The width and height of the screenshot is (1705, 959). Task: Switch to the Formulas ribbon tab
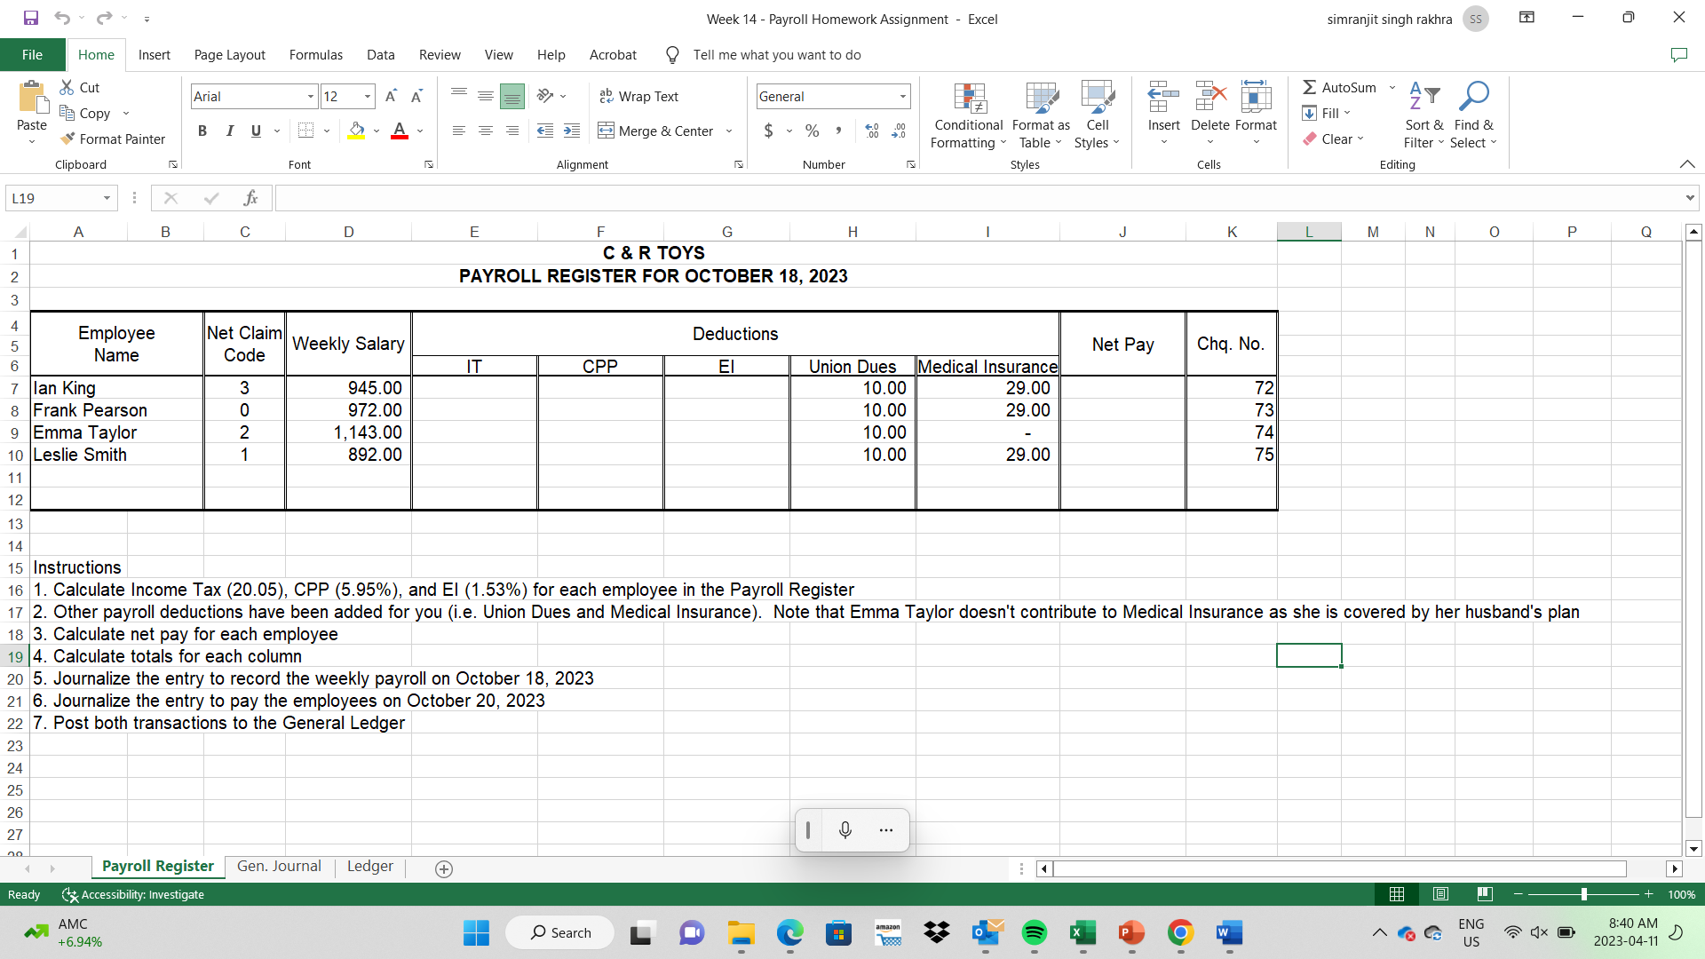[315, 54]
